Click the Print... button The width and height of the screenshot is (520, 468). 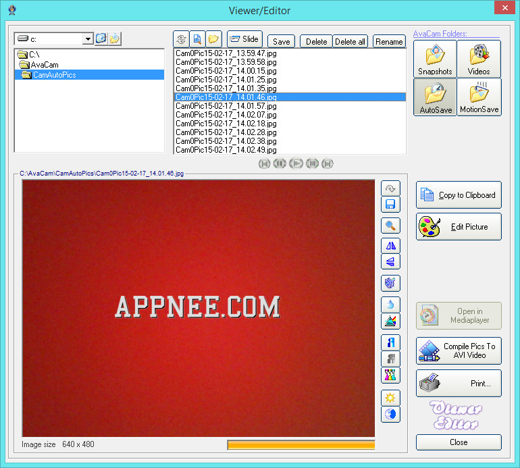tap(459, 384)
